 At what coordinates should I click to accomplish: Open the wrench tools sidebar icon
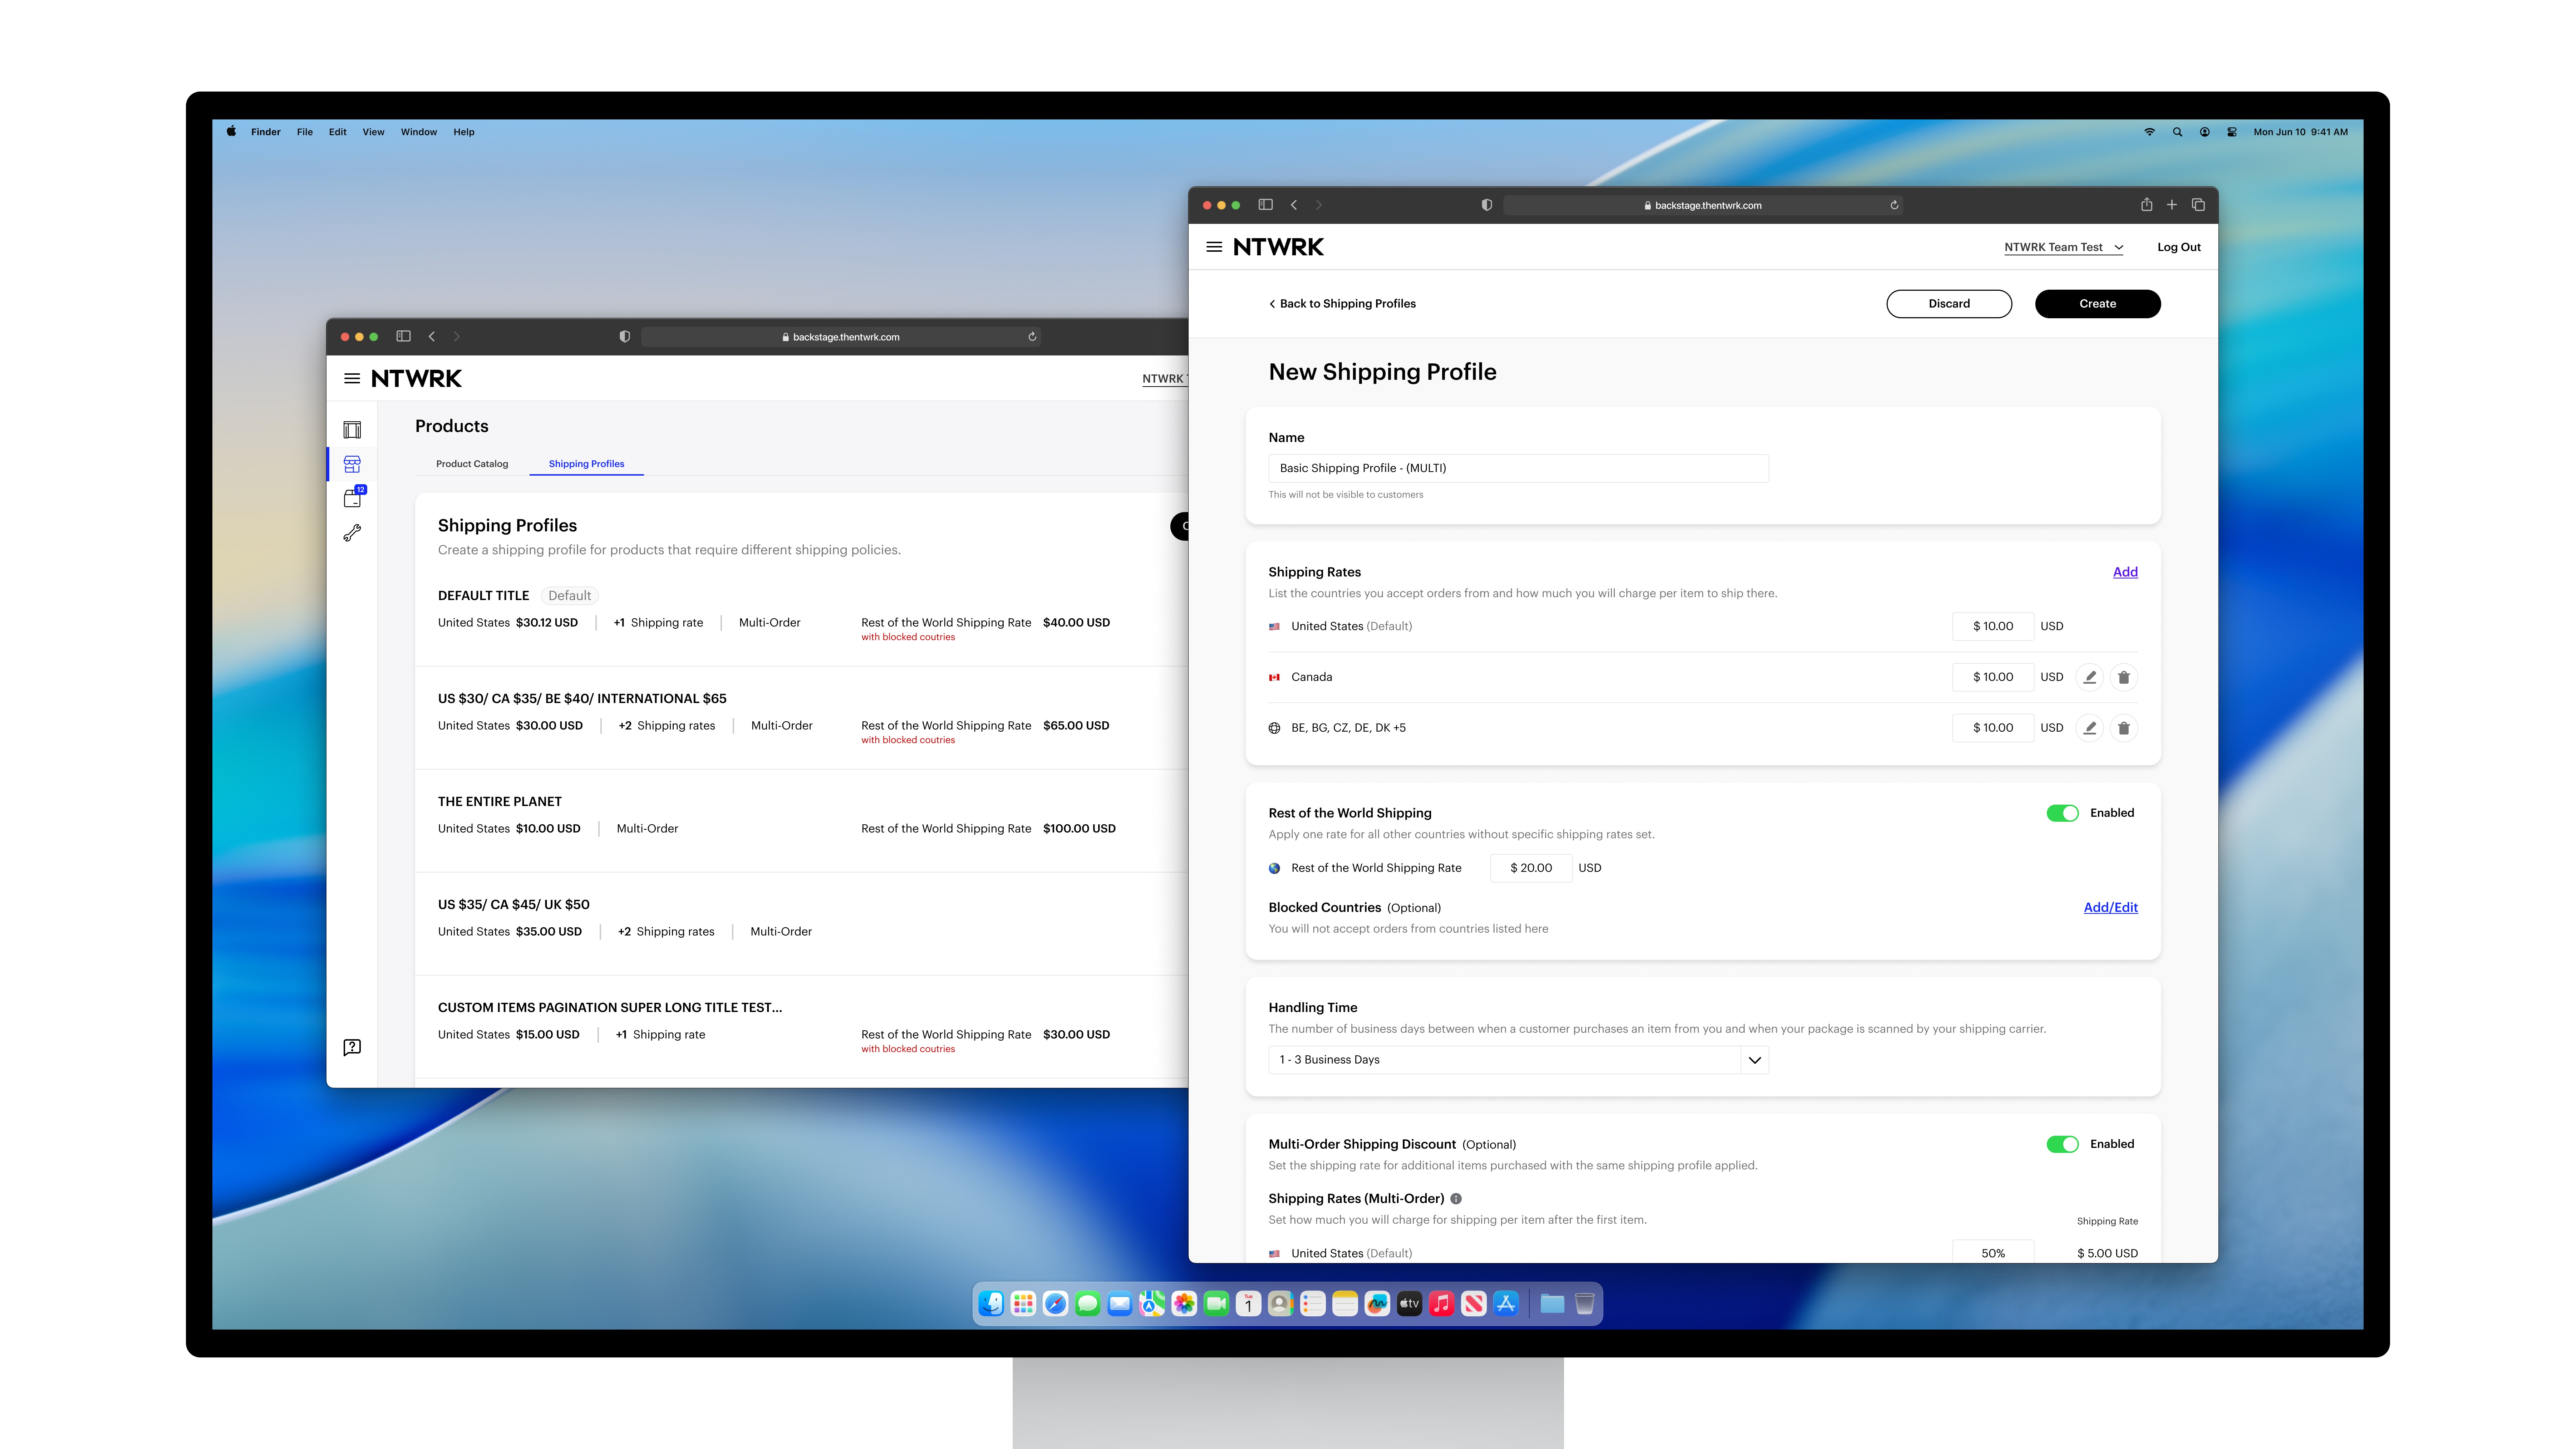[352, 533]
